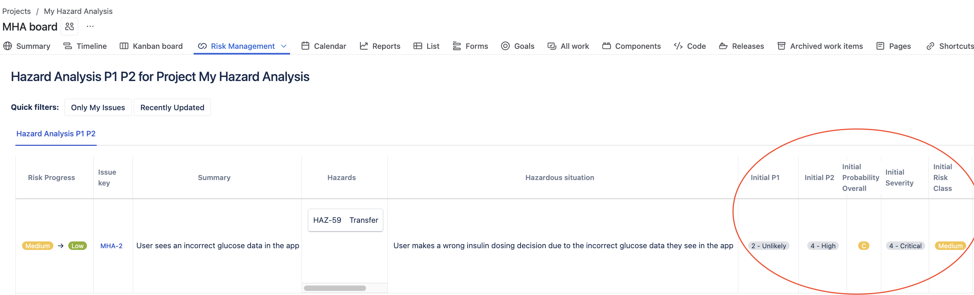Click the C probability overall badge
Image resolution: width=974 pixels, height=295 pixels.
(x=864, y=246)
